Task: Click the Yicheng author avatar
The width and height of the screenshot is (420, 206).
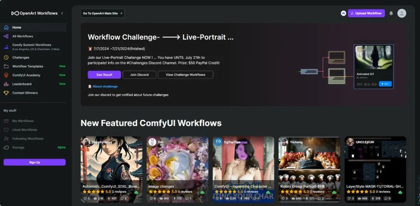Action: (x=284, y=142)
